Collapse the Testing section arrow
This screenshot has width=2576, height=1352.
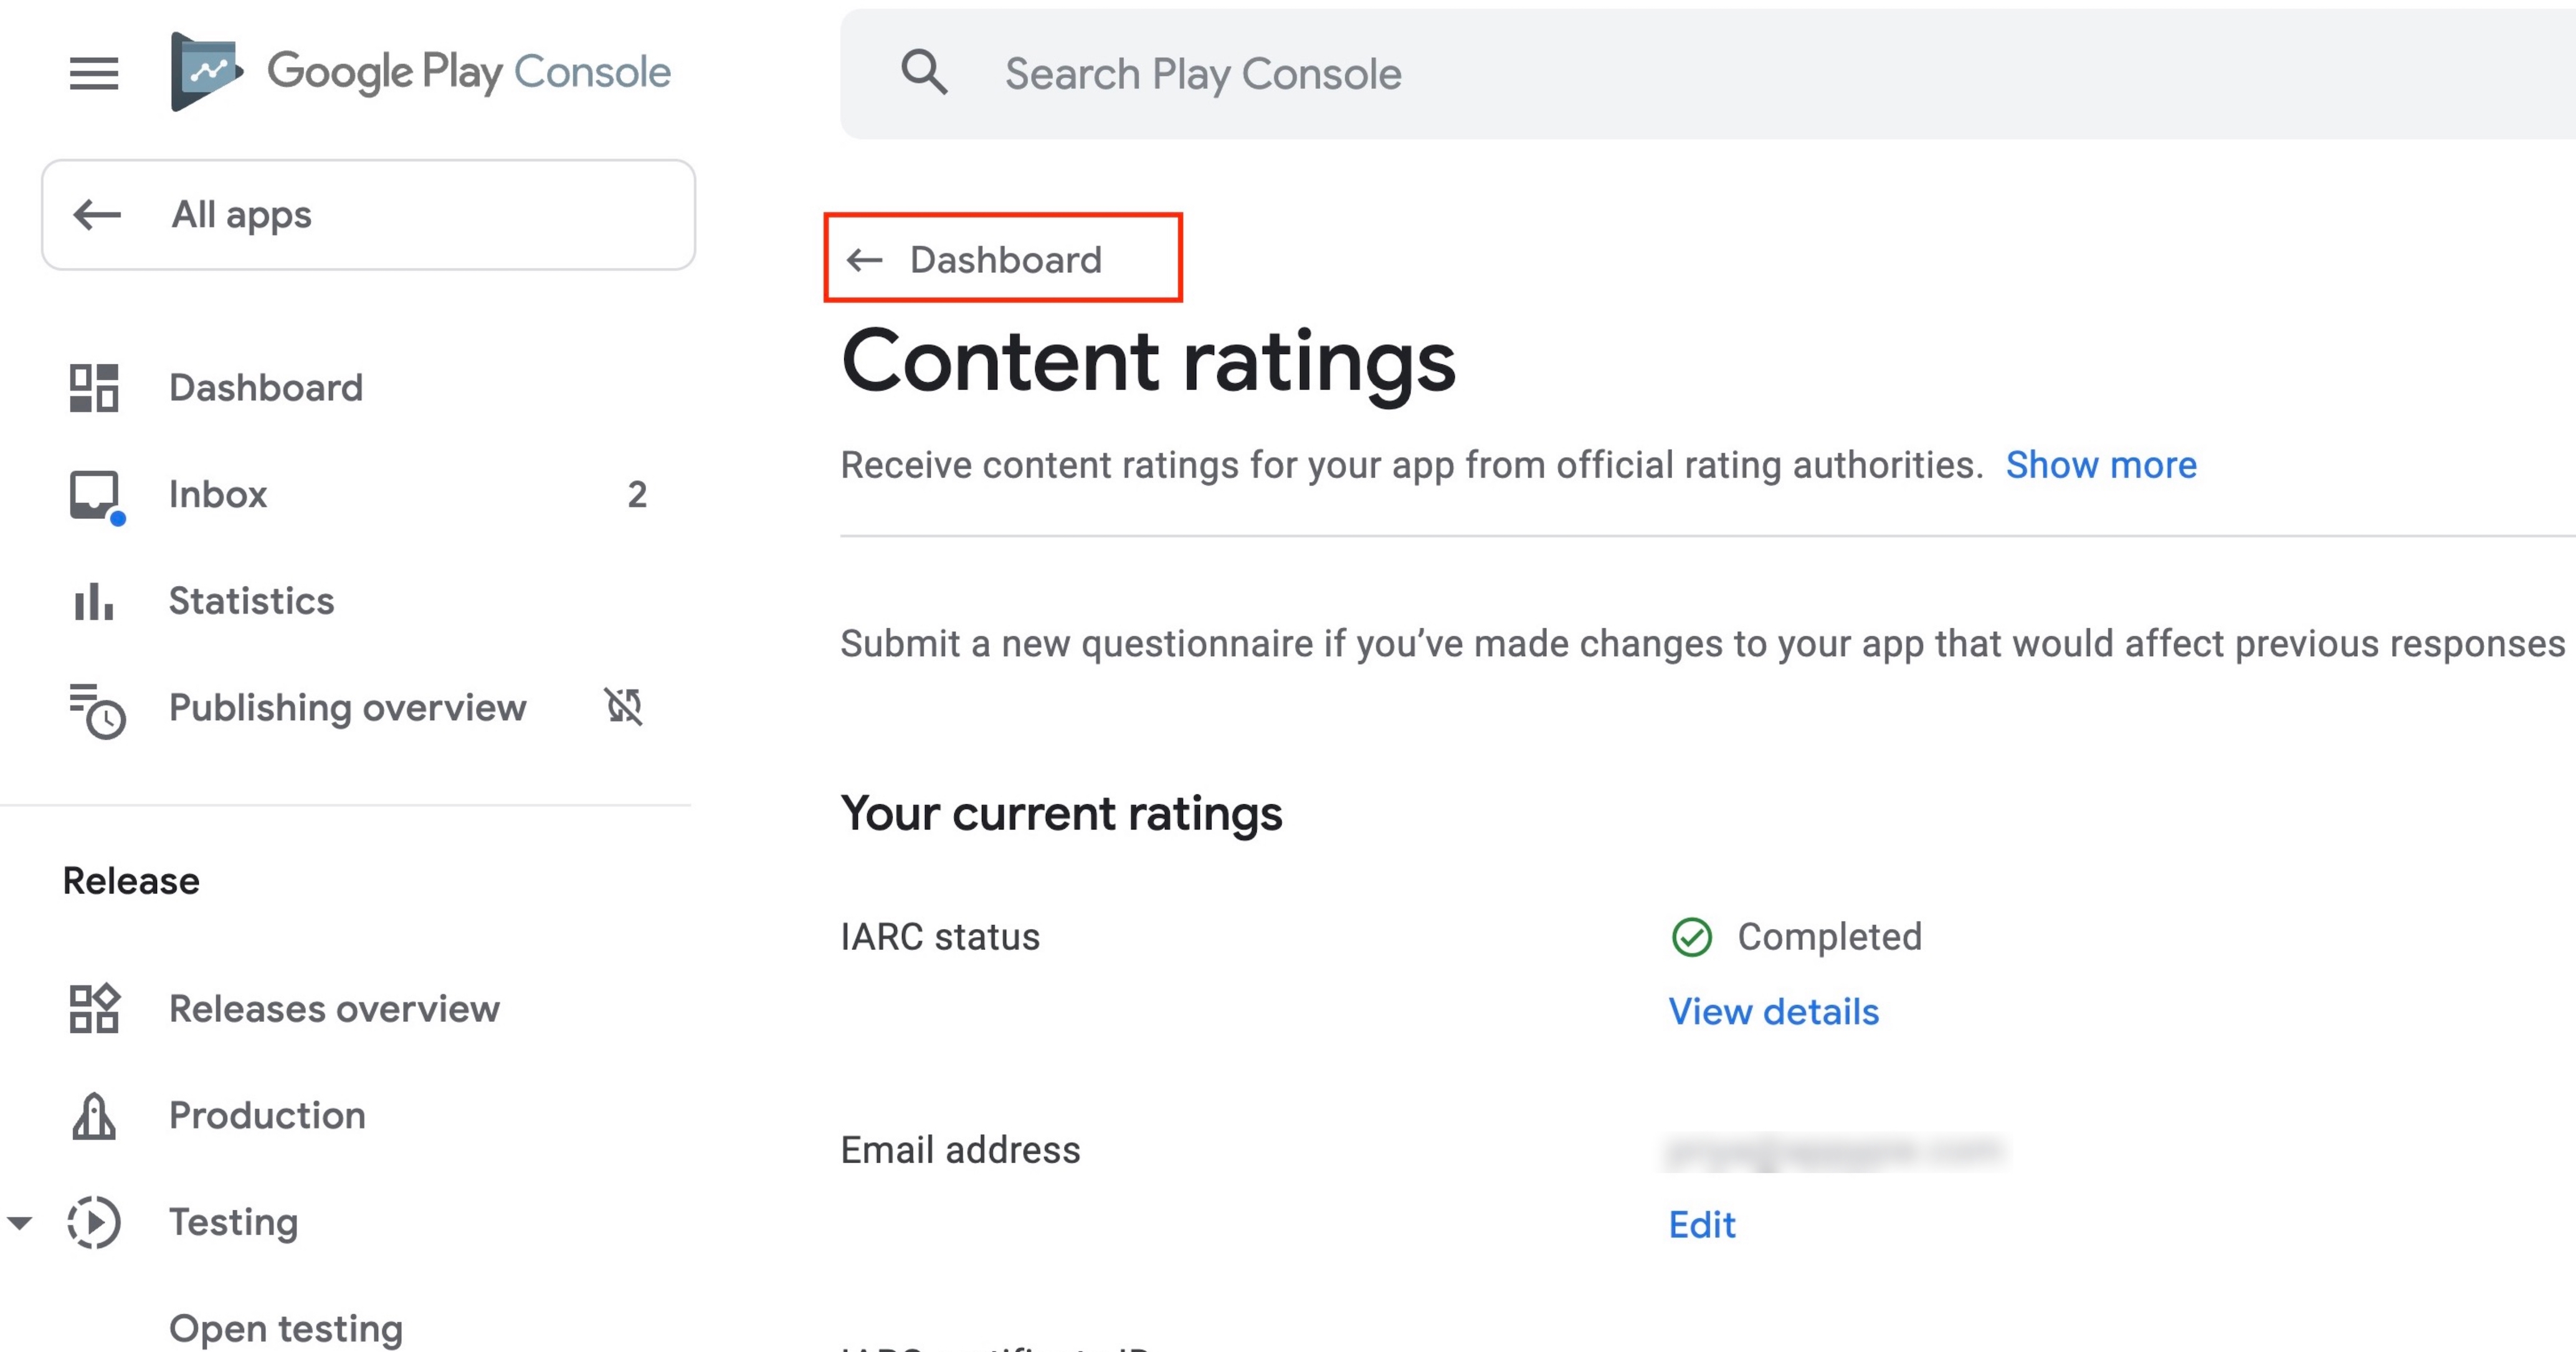20,1222
